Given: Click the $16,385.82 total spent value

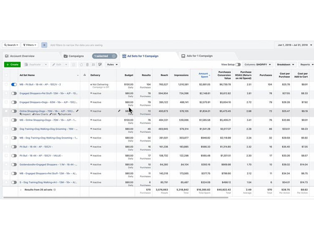Looking at the screenshot, I should (203, 190).
